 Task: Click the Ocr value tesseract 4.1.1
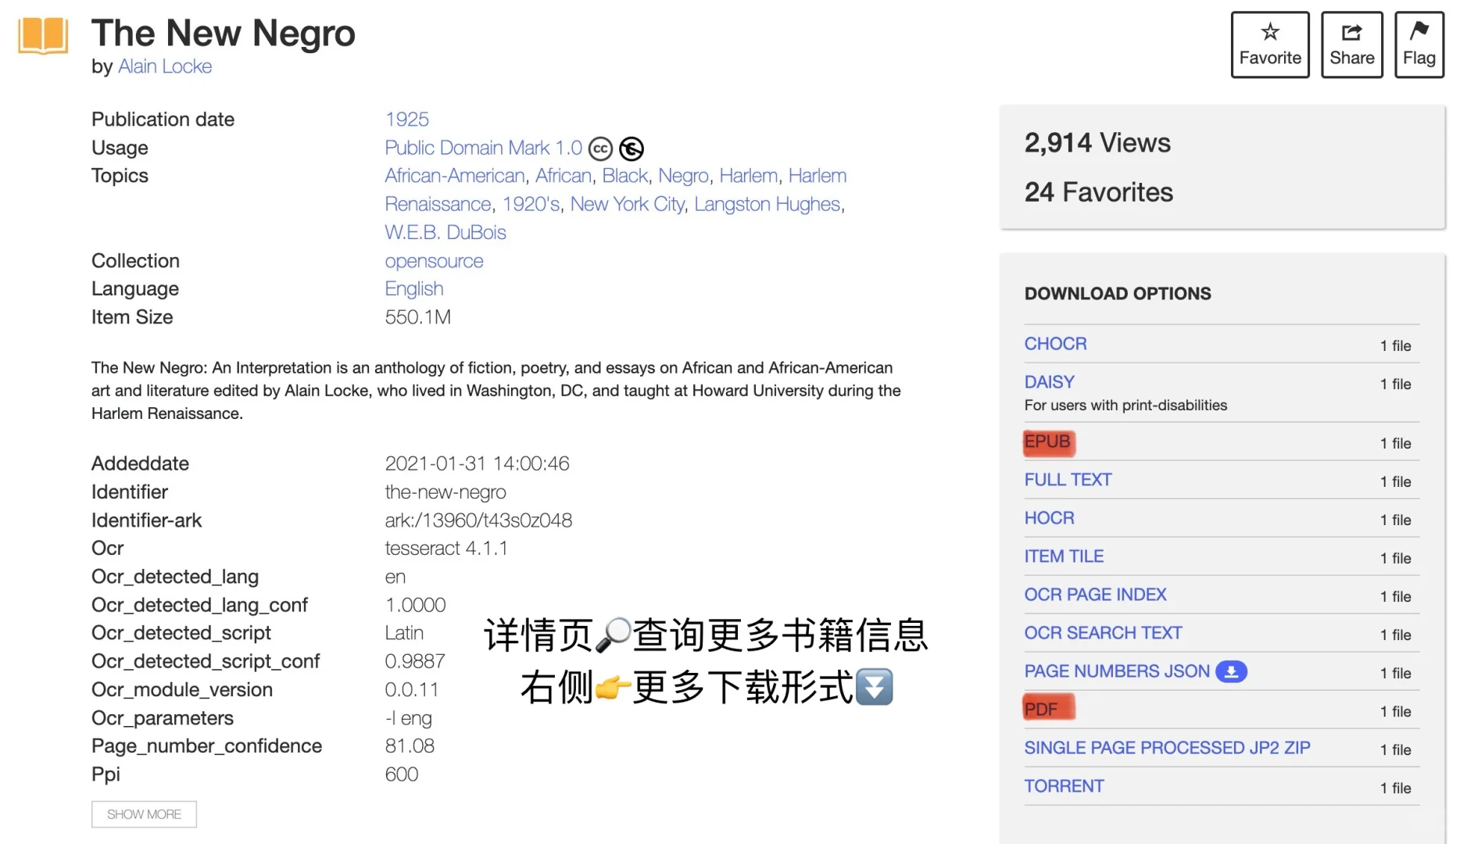click(445, 549)
